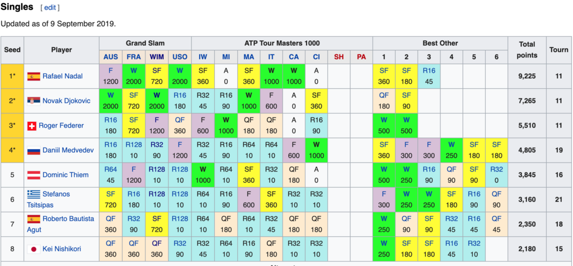The height and width of the screenshot is (266, 573).
Task: Click the Total points column header
Action: 527,50
